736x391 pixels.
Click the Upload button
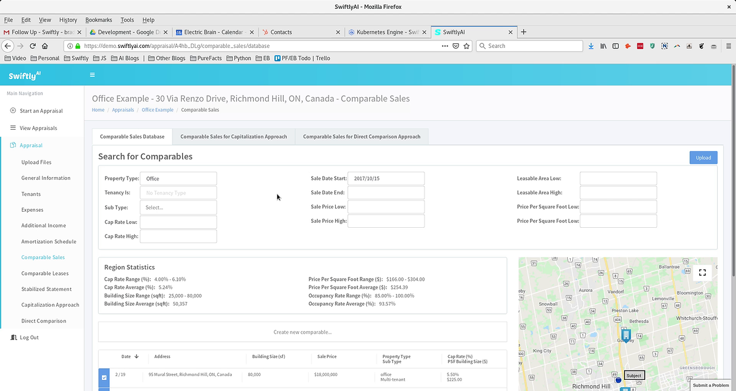click(703, 158)
